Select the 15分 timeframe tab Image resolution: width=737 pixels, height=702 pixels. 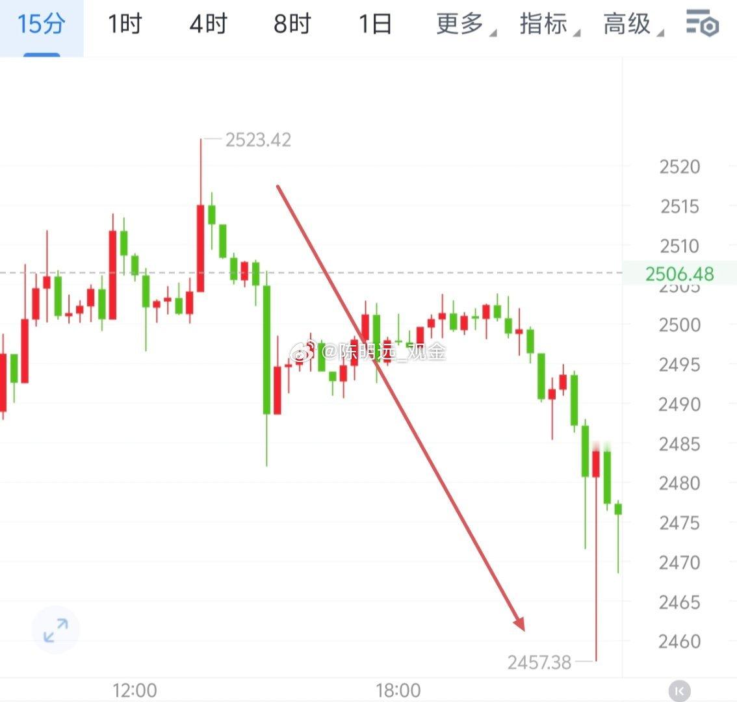42,25
